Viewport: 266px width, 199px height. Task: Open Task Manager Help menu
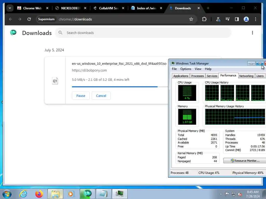[208, 69]
